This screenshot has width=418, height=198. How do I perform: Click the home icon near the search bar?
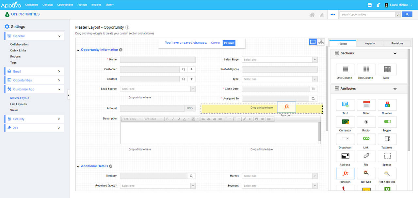(312, 14)
